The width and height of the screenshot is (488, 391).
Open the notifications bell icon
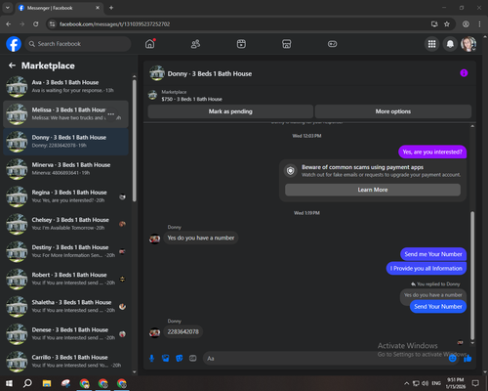pyautogui.click(x=450, y=44)
